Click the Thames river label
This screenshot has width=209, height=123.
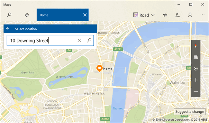(118, 109)
